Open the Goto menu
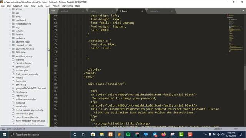Viewport: 246px width, 138px height. (x=40, y=6)
